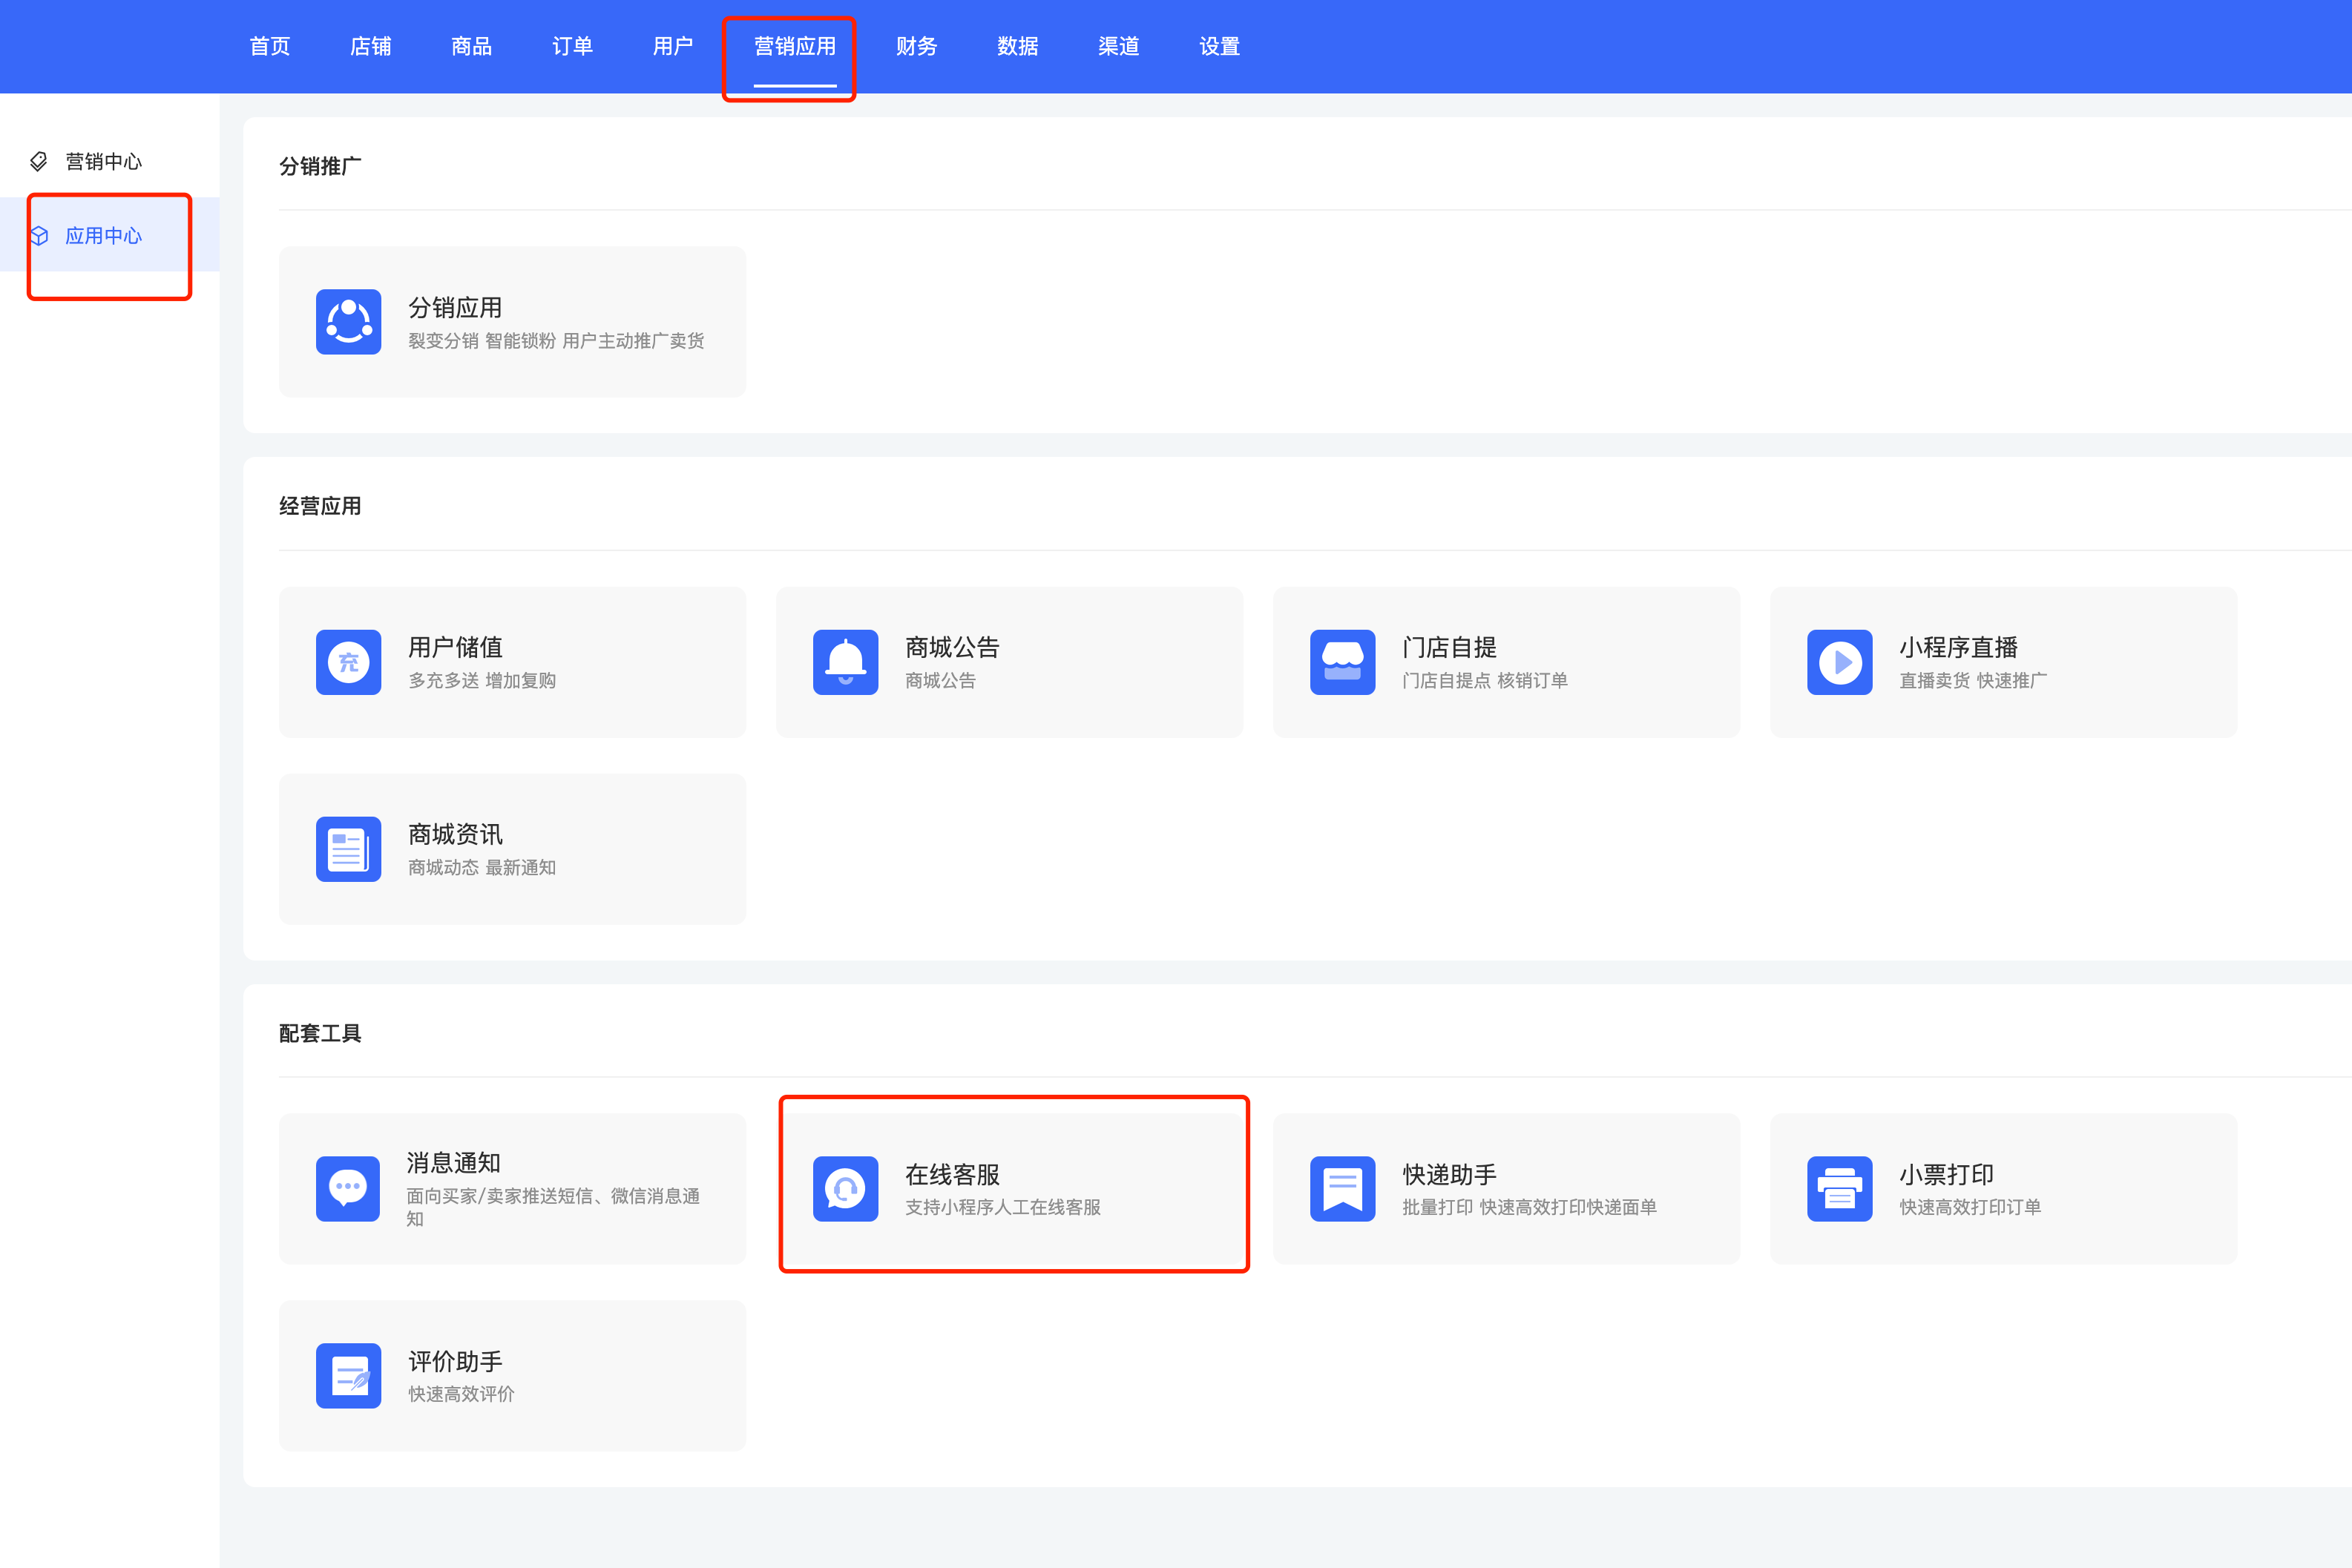Select 应用中心 in the sidebar
The height and width of the screenshot is (1568, 2352).
103,236
